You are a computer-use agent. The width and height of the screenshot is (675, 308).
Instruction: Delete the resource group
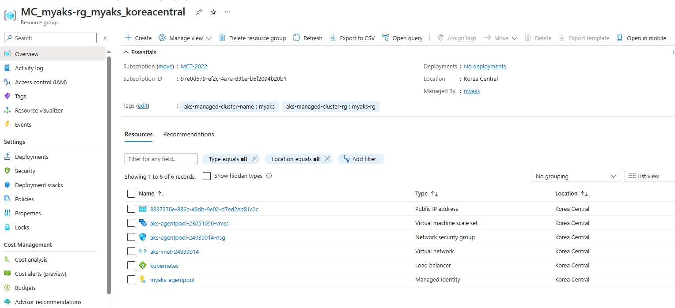pos(253,38)
